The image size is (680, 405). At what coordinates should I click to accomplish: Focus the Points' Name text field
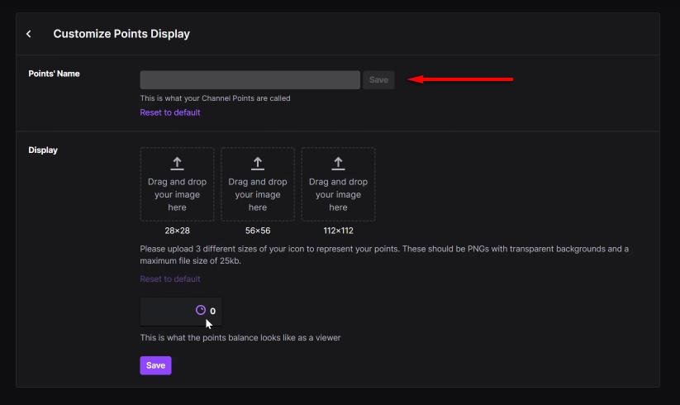click(250, 80)
